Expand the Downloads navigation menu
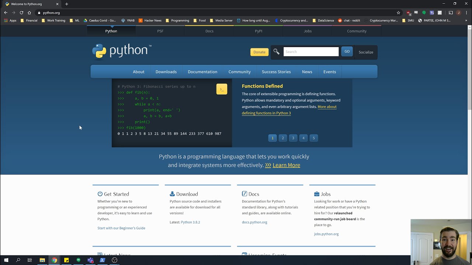The height and width of the screenshot is (265, 472). pyautogui.click(x=166, y=72)
